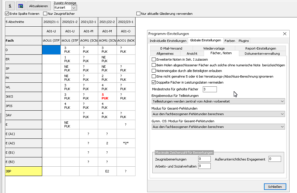Viewport: 297px width, 193px height.
Task: Select the E (B2) subject row label
Action: pyautogui.click(x=24, y=162)
